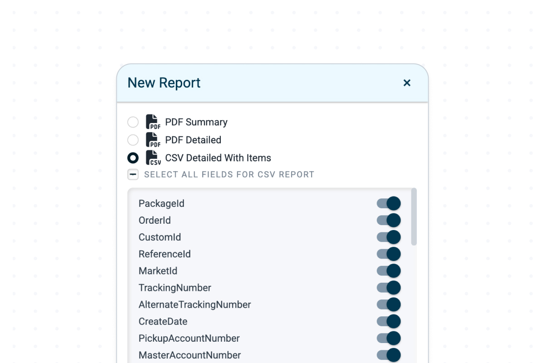Close the New Report dialog
This screenshot has height=363, width=545.
pos(407,83)
